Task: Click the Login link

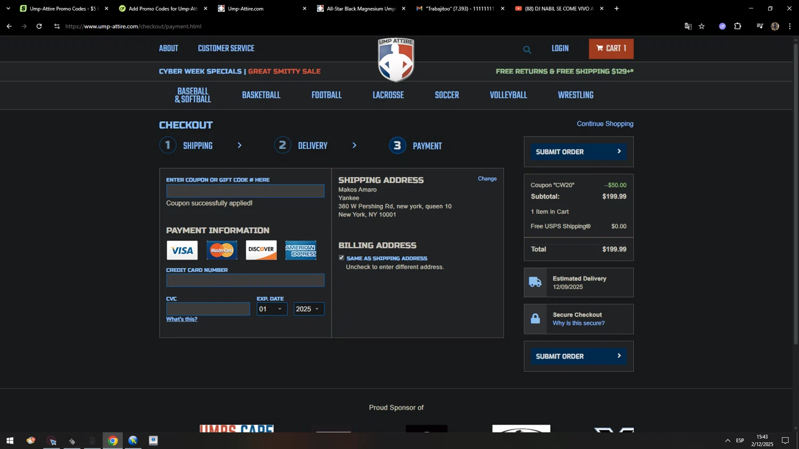Action: pos(560,48)
